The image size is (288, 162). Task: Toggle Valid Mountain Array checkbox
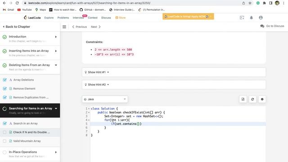tap(4, 141)
